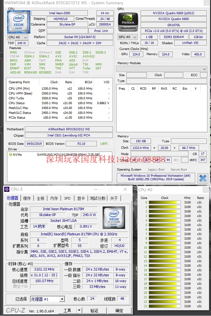Click the BIOS Date 04/01/2019 field
Viewport: 211px width, 316px height.
[34, 144]
